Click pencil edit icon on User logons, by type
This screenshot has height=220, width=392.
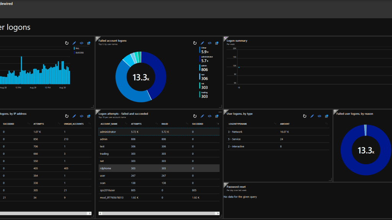click(x=312, y=116)
